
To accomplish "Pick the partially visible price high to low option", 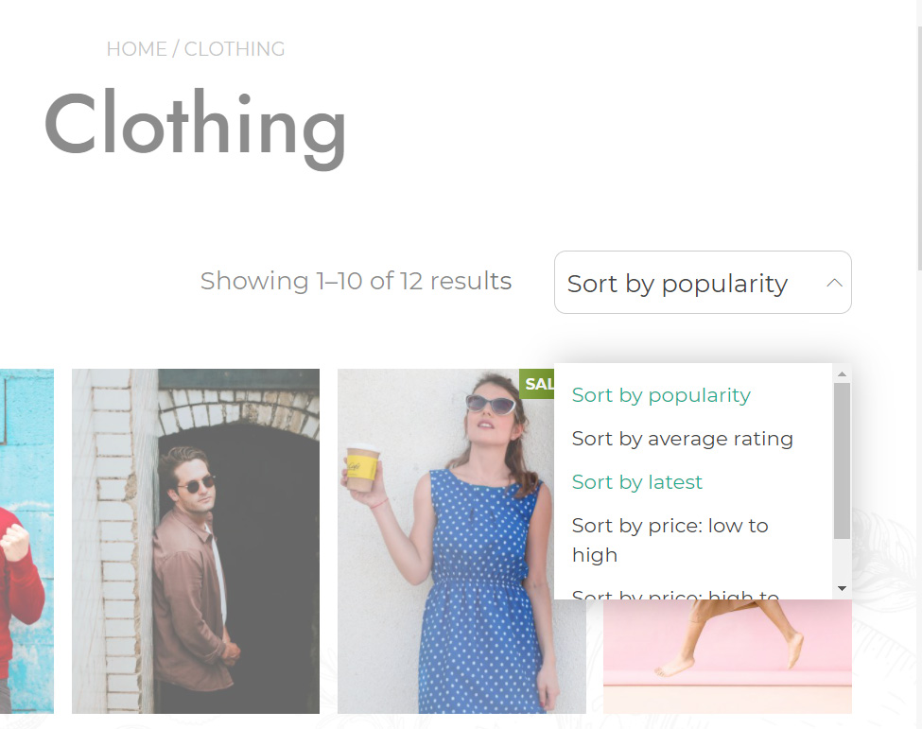I will 675,594.
